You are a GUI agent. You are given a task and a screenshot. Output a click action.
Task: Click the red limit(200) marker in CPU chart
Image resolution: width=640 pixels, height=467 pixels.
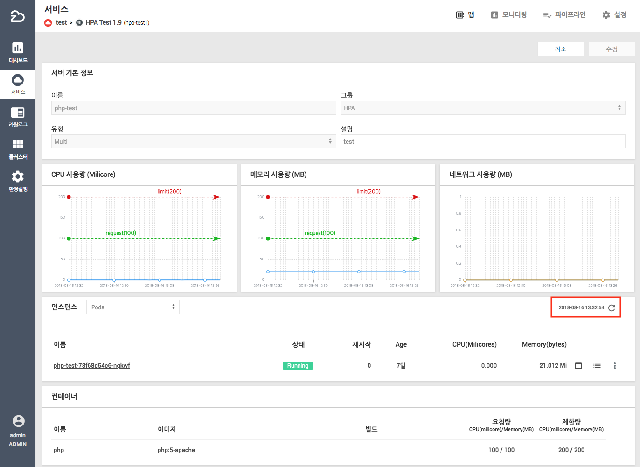point(69,197)
